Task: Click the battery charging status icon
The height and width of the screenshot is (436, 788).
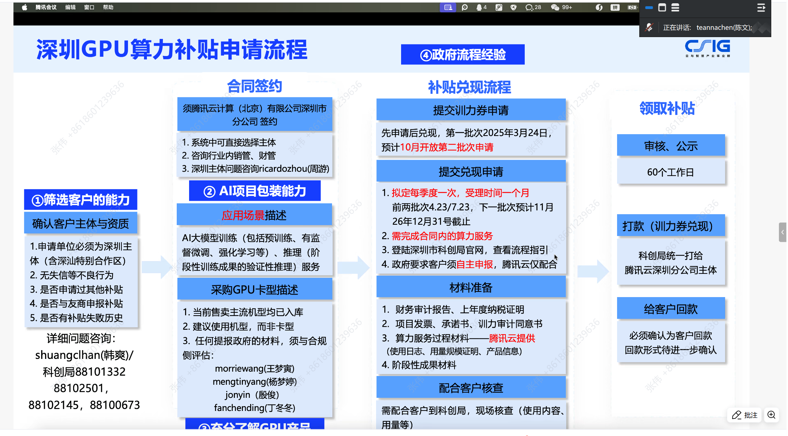Action: click(632, 7)
